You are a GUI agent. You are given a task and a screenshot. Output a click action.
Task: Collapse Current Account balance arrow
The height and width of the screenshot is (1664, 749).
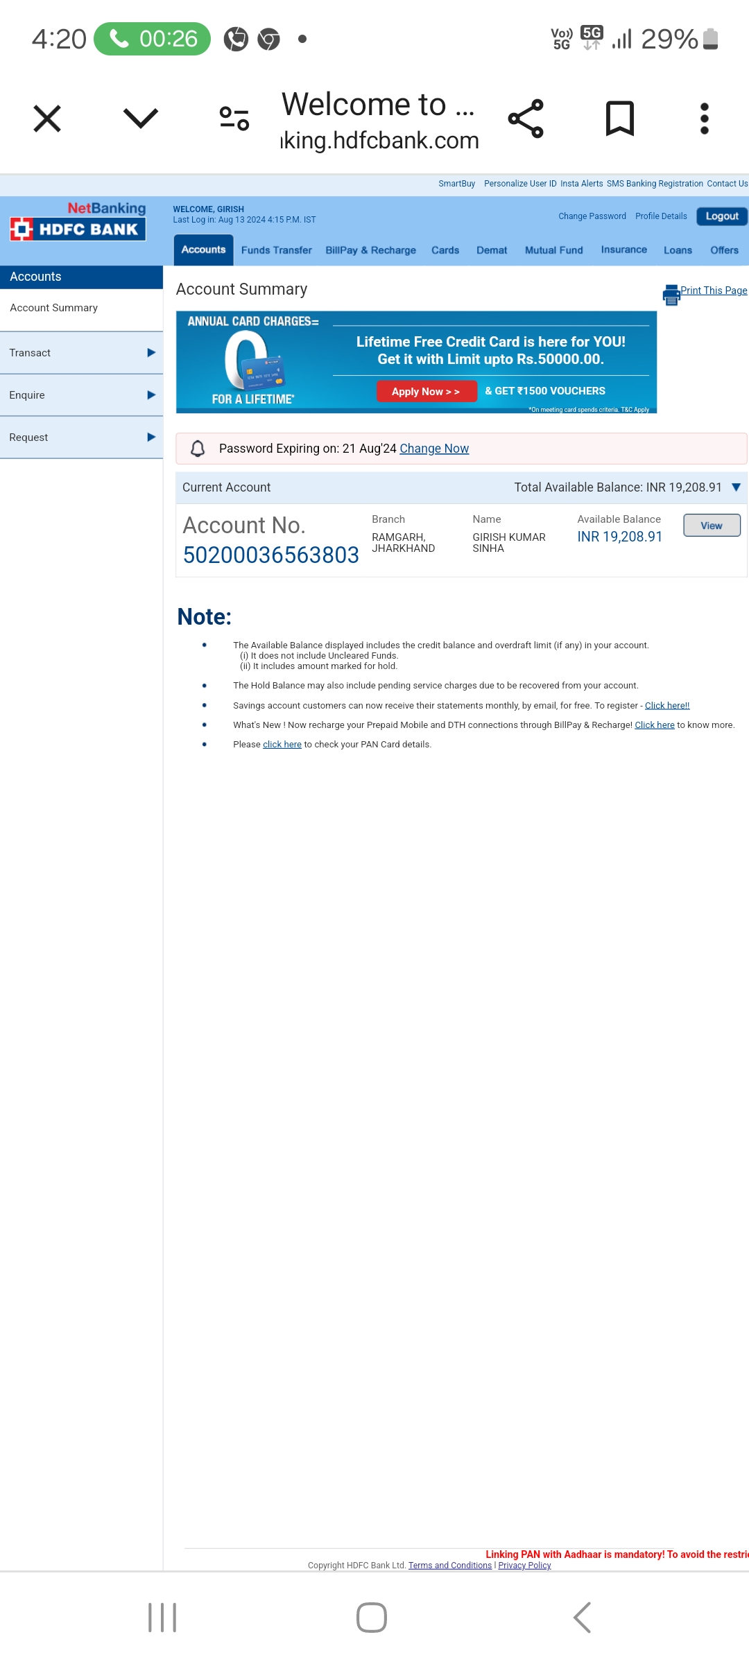(737, 487)
